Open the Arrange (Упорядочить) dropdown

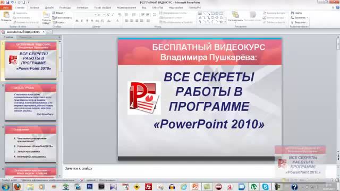click(235, 16)
